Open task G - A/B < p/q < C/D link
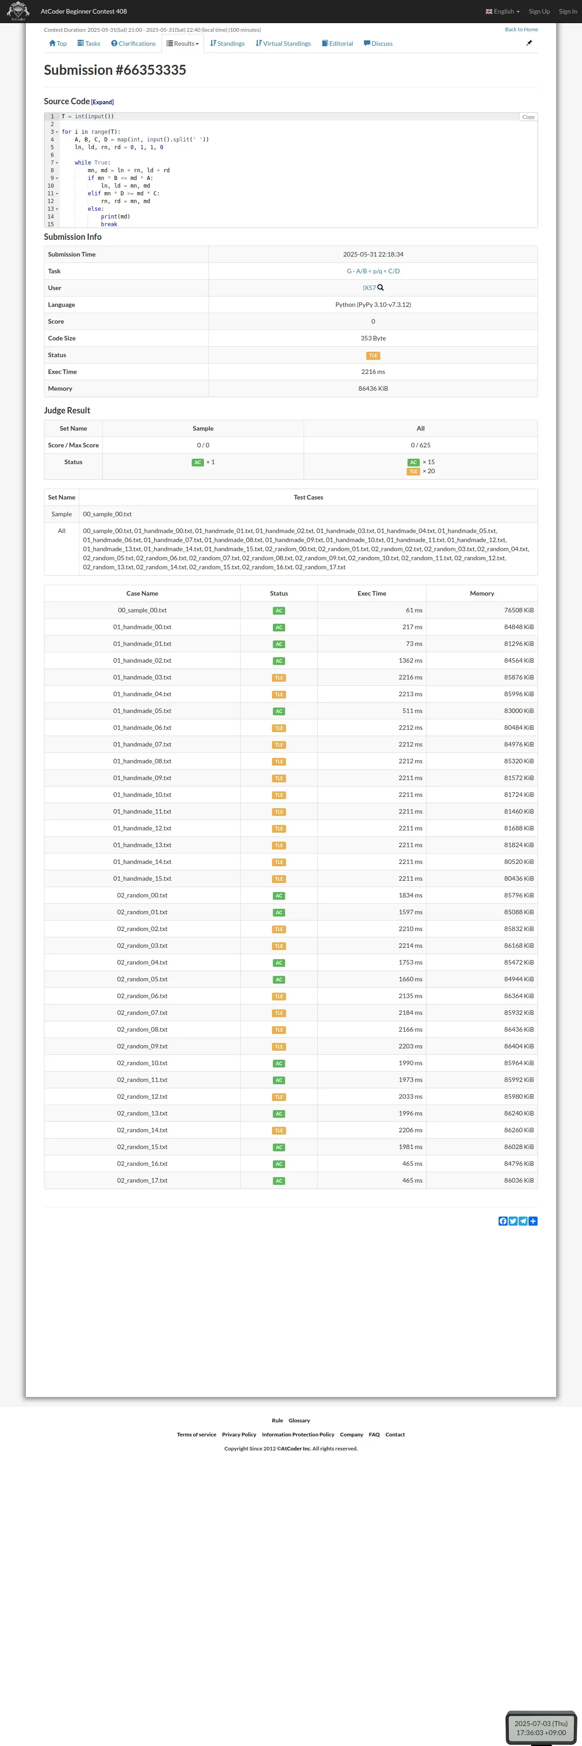 (x=373, y=271)
